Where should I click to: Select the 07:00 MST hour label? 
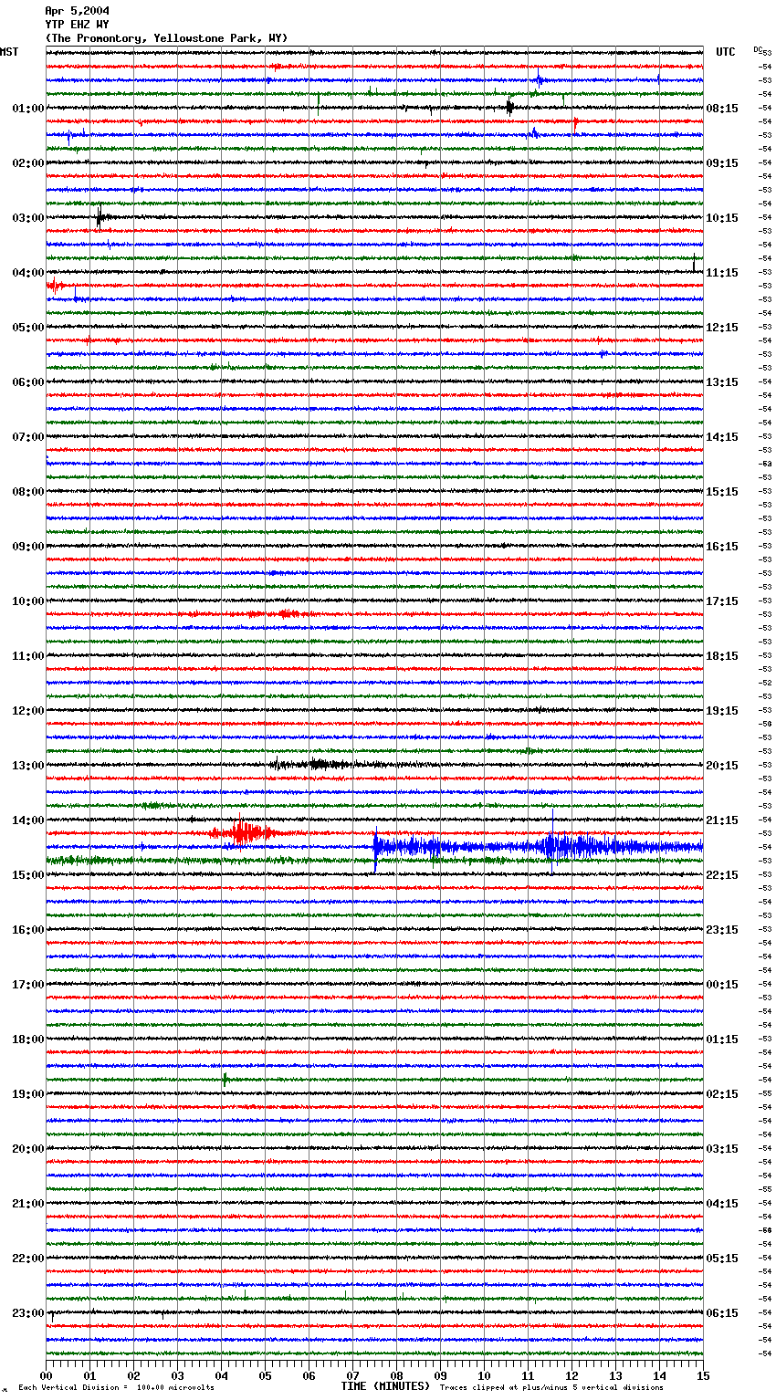(28, 437)
